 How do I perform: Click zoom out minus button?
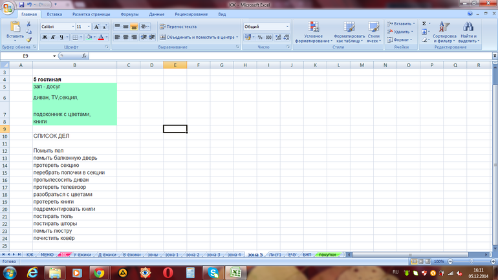(x=450, y=262)
